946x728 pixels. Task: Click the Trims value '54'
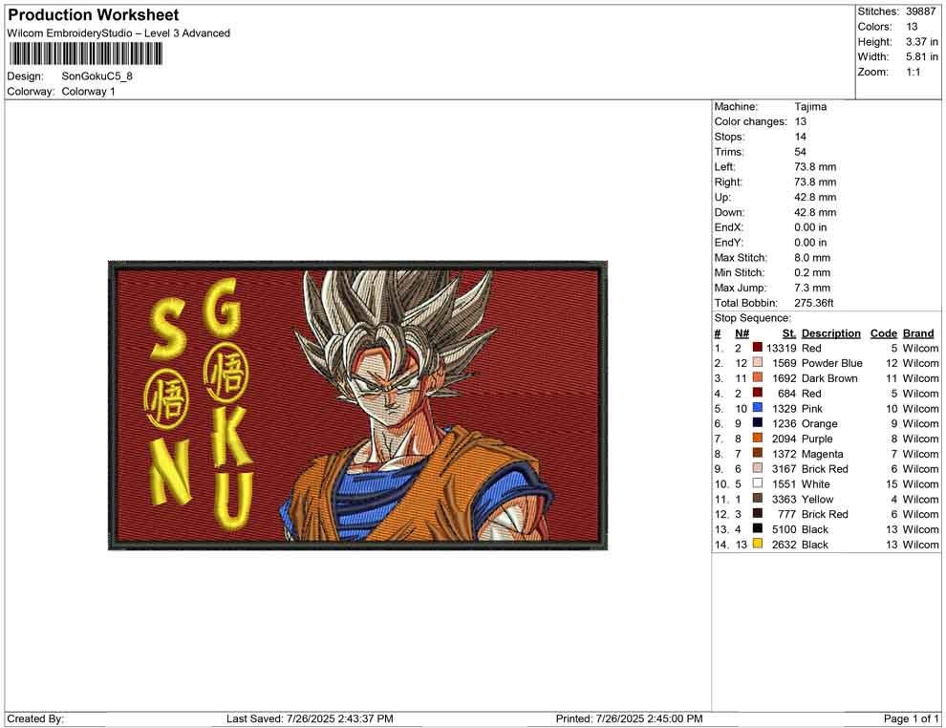tap(800, 151)
